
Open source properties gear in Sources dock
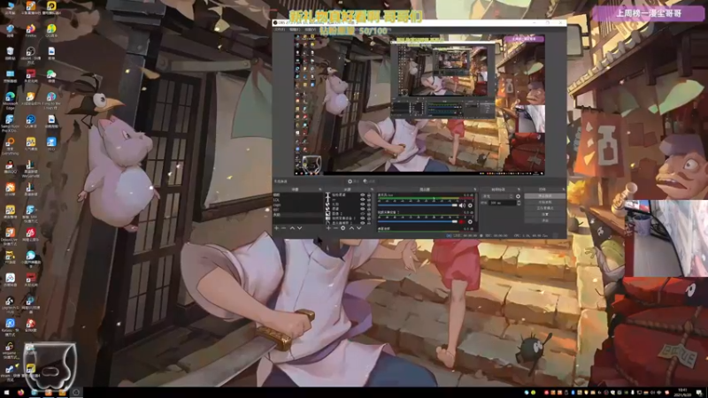pos(342,228)
